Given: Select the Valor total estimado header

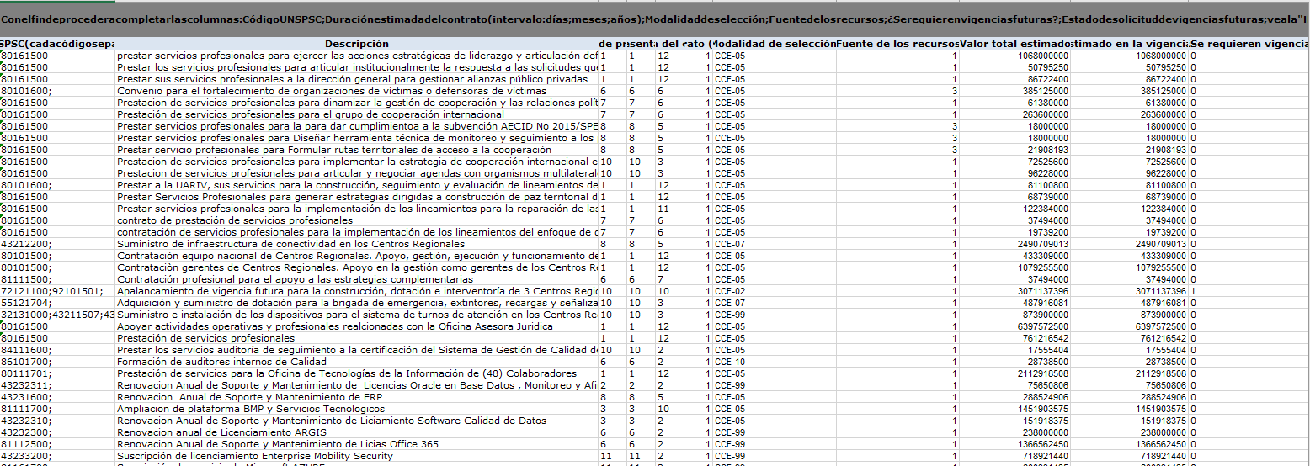Looking at the screenshot, I should pos(1015,43).
